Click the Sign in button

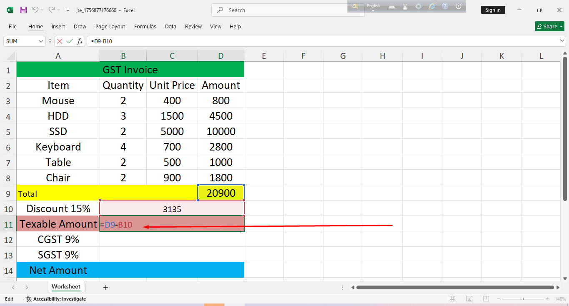coord(493,10)
